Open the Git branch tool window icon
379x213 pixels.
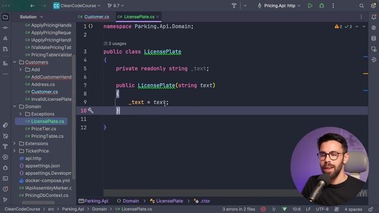click(5, 199)
